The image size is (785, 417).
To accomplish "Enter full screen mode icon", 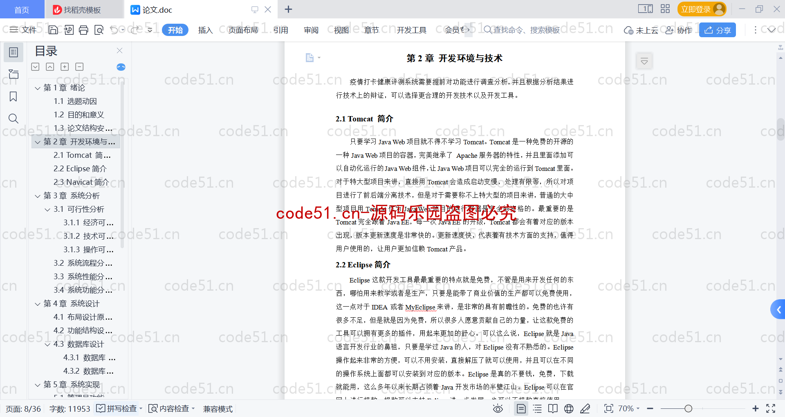I will click(771, 408).
